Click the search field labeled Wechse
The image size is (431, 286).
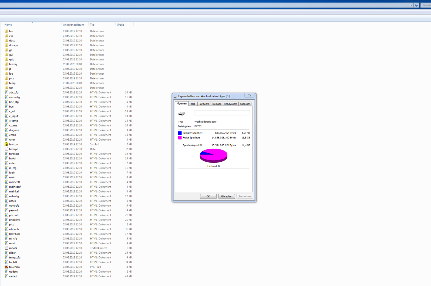426,5
